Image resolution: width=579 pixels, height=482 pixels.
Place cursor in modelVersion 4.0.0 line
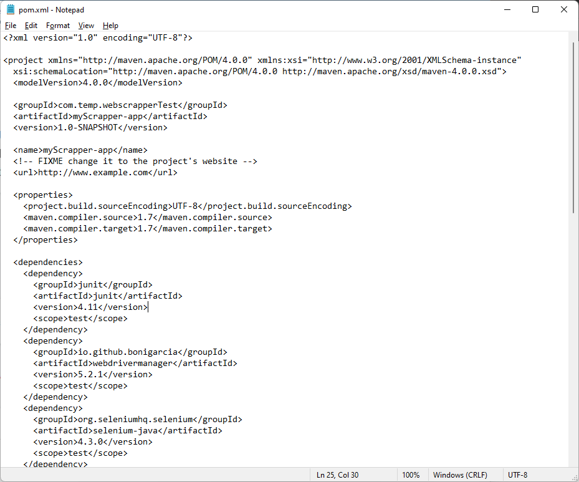tap(98, 83)
